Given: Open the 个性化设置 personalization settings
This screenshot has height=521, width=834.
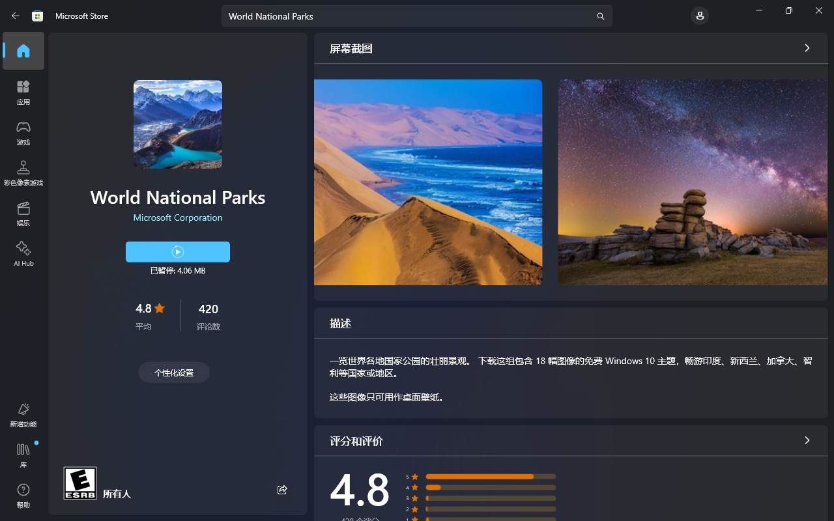Looking at the screenshot, I should 173,373.
